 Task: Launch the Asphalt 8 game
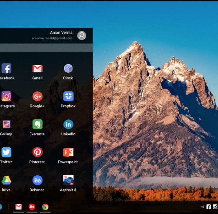(68, 180)
